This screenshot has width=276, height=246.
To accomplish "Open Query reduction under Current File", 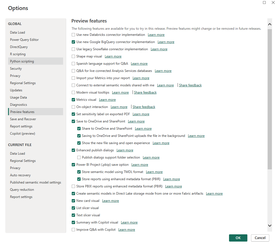I will tap(22, 189).
